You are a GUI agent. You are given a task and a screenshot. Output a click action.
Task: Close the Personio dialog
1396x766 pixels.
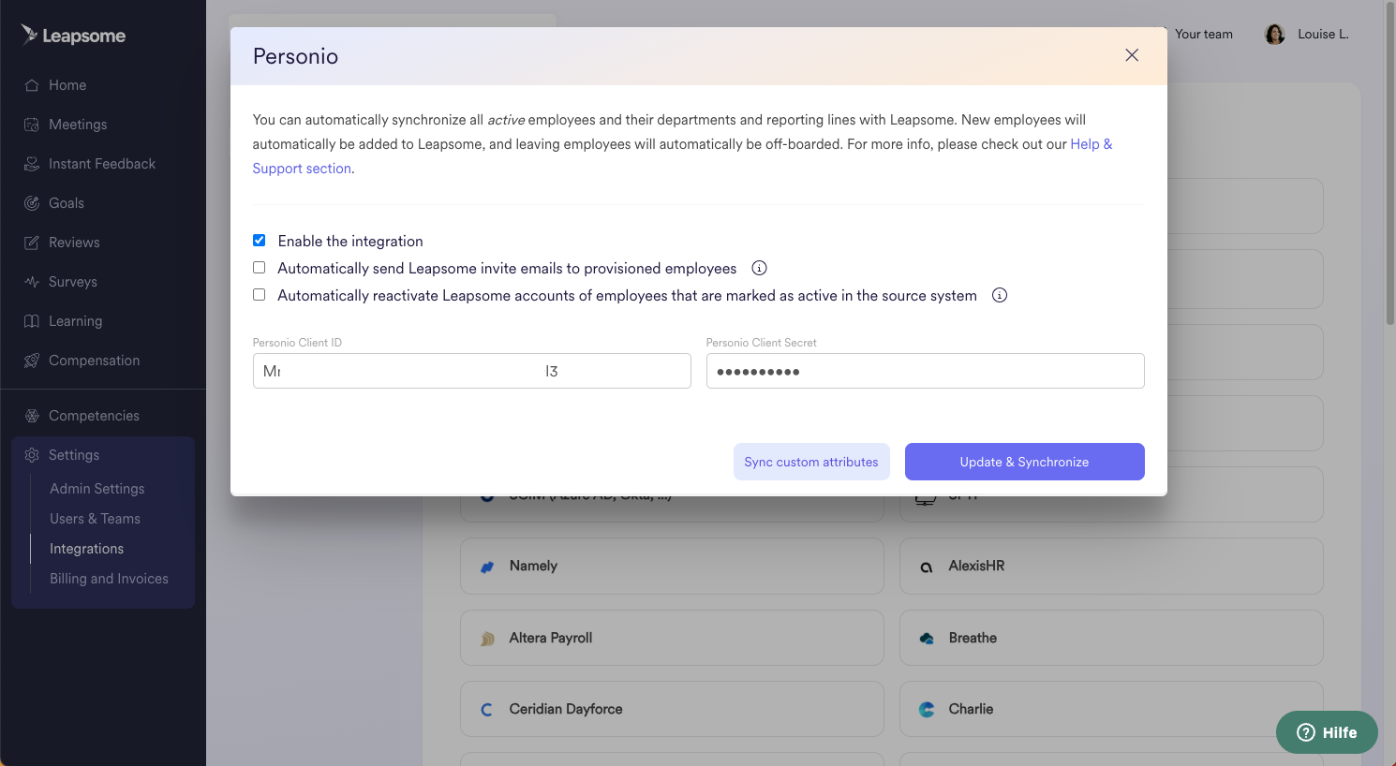tap(1132, 55)
